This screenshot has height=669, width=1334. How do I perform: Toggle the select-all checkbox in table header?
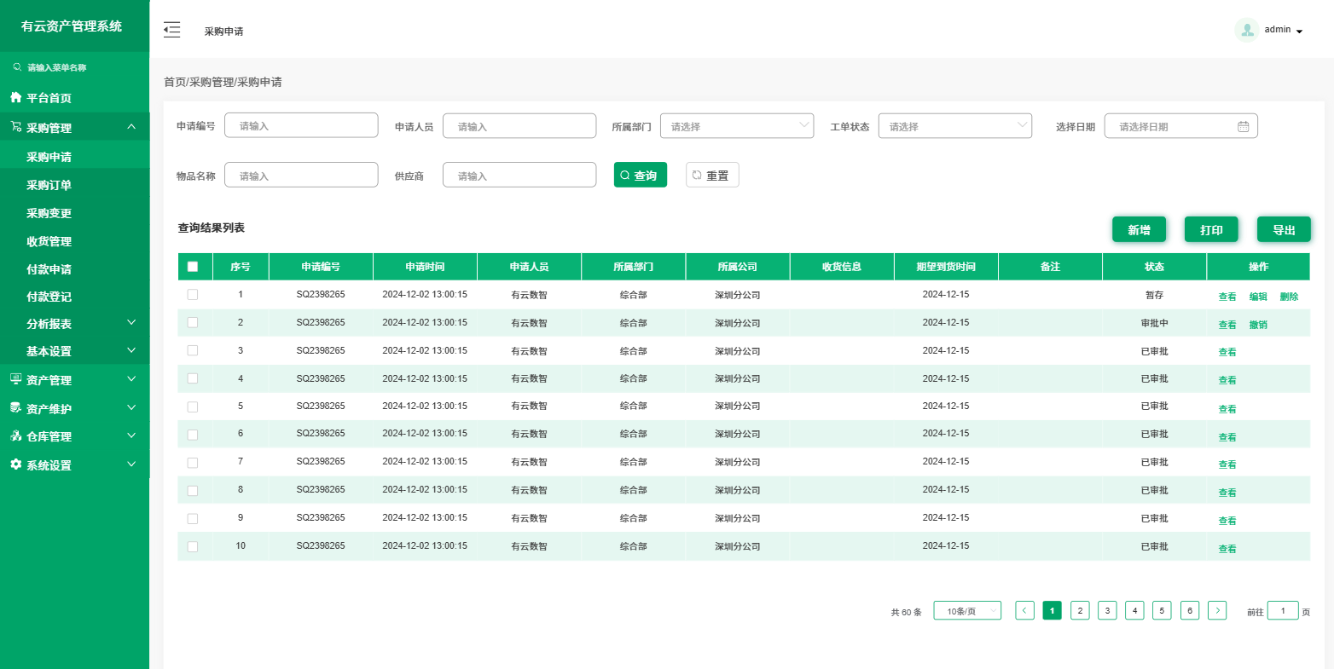tap(193, 267)
